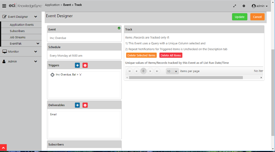The width and height of the screenshot is (275, 152).
Task: Click the Monitor screen icon
Action: click(4, 51)
